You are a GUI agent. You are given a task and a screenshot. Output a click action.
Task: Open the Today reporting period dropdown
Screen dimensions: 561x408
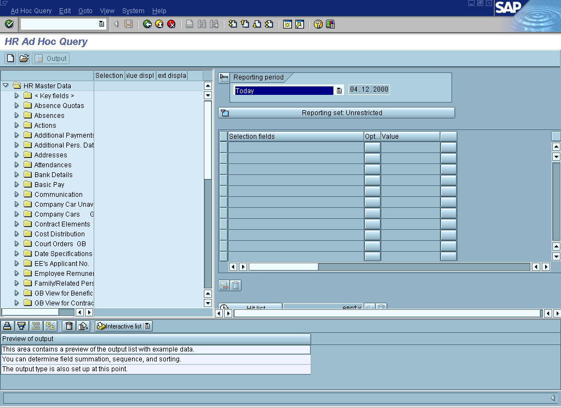click(x=339, y=90)
